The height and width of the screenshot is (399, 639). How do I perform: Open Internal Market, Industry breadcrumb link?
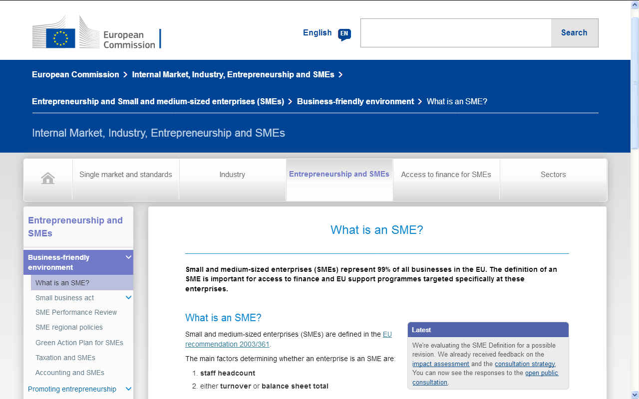click(233, 74)
